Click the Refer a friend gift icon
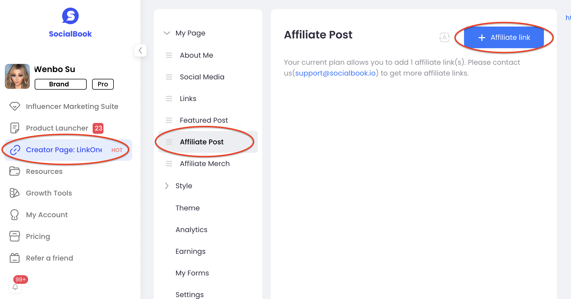 click(15, 258)
